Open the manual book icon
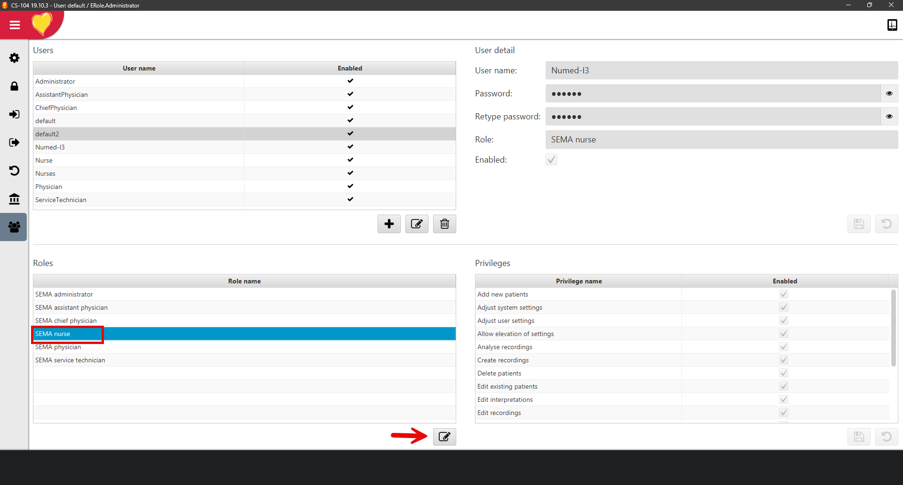The width and height of the screenshot is (903, 485). [892, 25]
